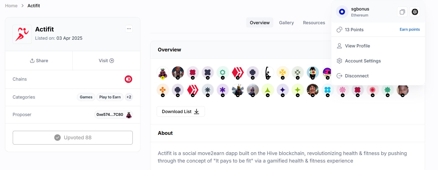
Task: Click the green scalloped badge avatar
Action: [388, 90]
